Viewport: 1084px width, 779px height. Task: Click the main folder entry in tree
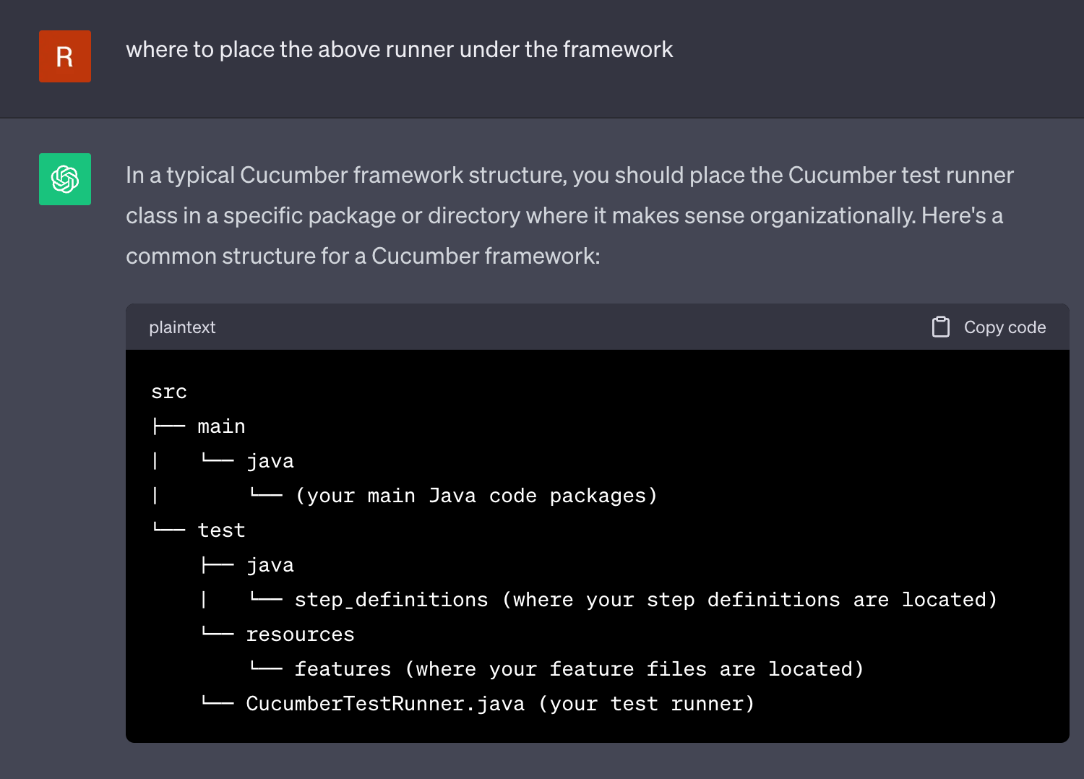pyautogui.click(x=221, y=426)
